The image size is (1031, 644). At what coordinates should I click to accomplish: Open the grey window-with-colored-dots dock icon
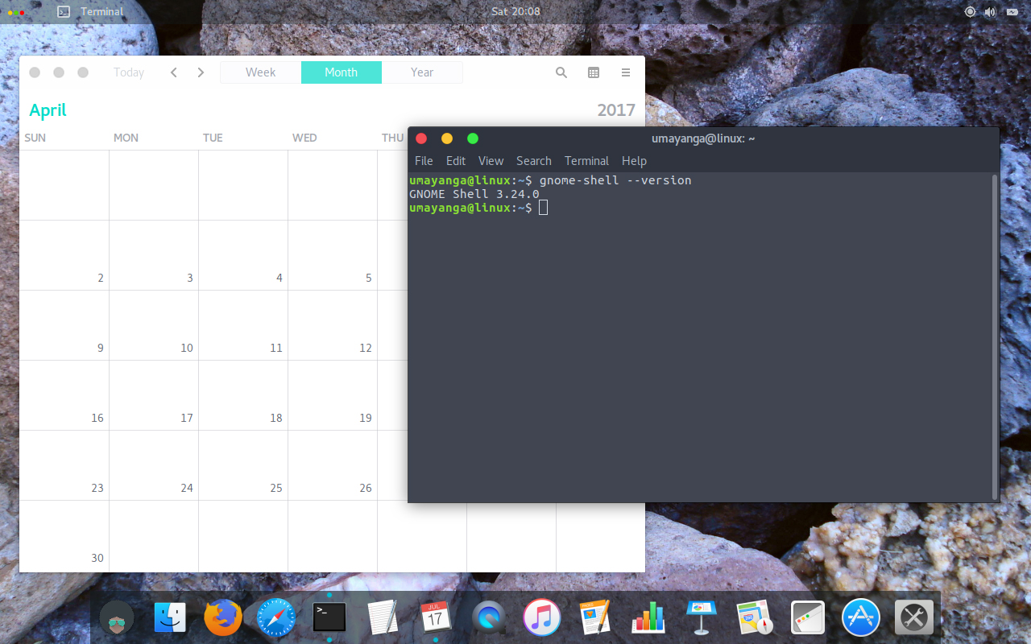[x=807, y=618]
